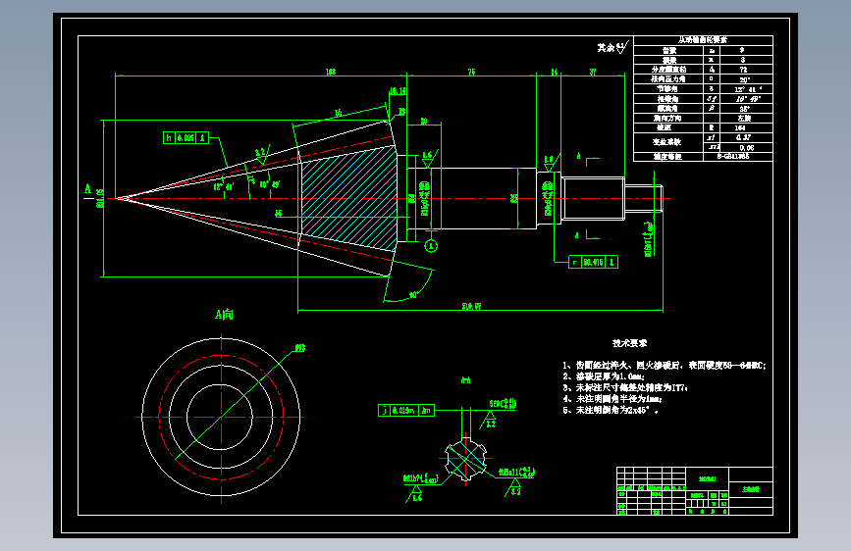Click the '技术要求' heading text
The width and height of the screenshot is (851, 551).
point(629,343)
